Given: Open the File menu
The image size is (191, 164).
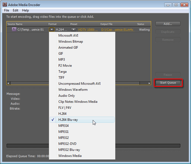Looking at the screenshot, I should (7, 10).
